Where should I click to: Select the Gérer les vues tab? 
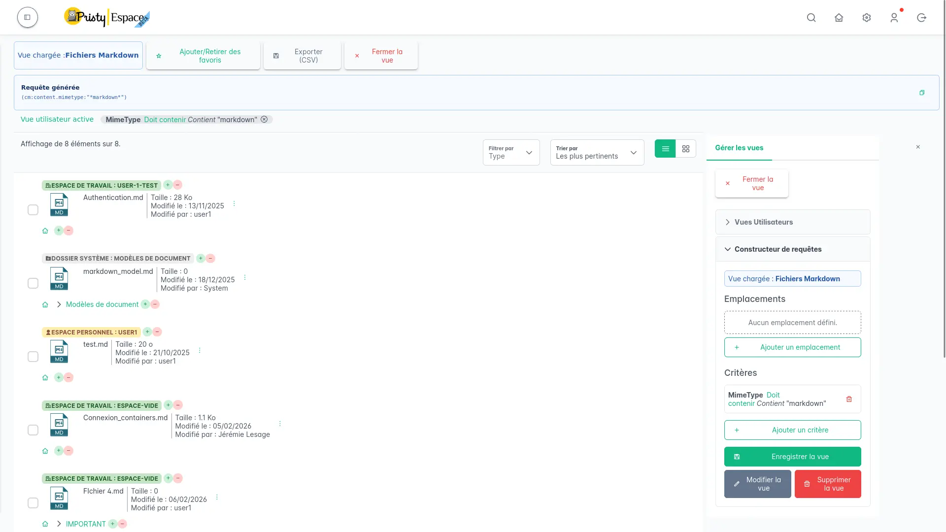(739, 148)
